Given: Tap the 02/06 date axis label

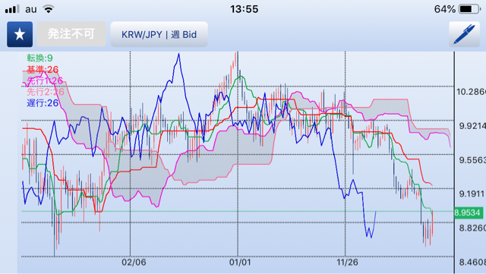Looking at the screenshot, I should pos(134,262).
